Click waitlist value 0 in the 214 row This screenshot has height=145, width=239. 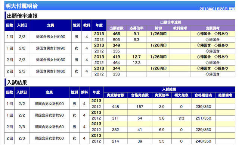[x=181, y=141]
